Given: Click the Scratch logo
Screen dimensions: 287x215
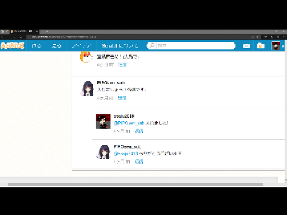Looking at the screenshot, I should coord(13,46).
